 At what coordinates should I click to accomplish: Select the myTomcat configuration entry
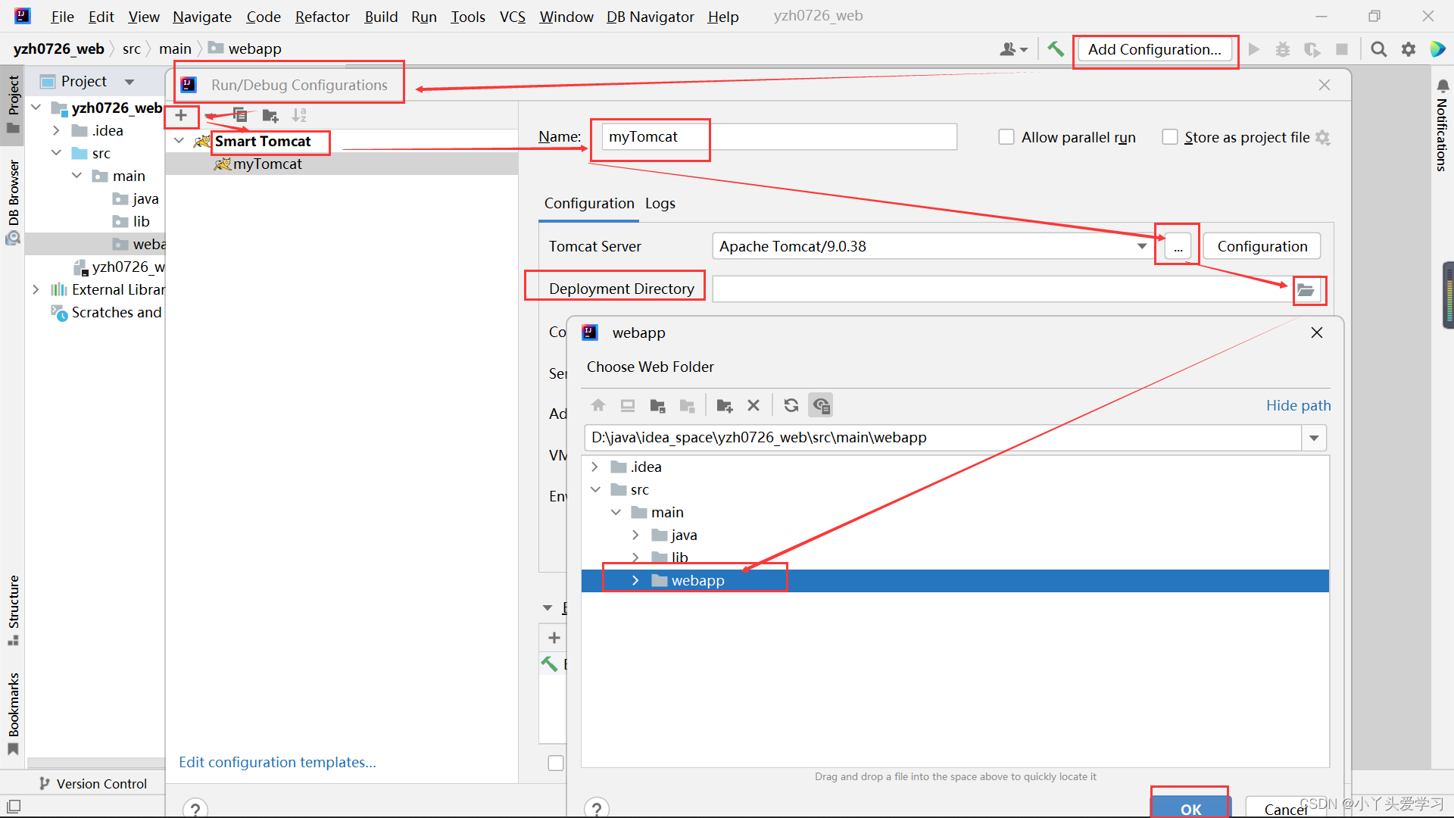(267, 164)
